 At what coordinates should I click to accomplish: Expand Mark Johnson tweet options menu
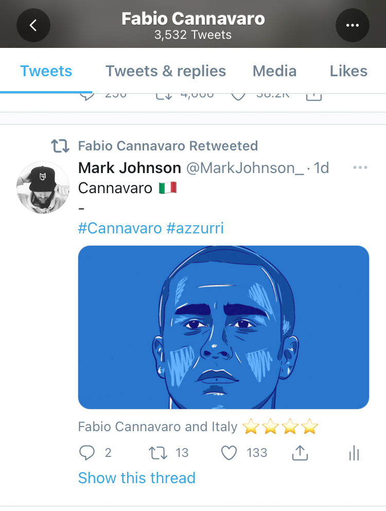click(x=360, y=168)
